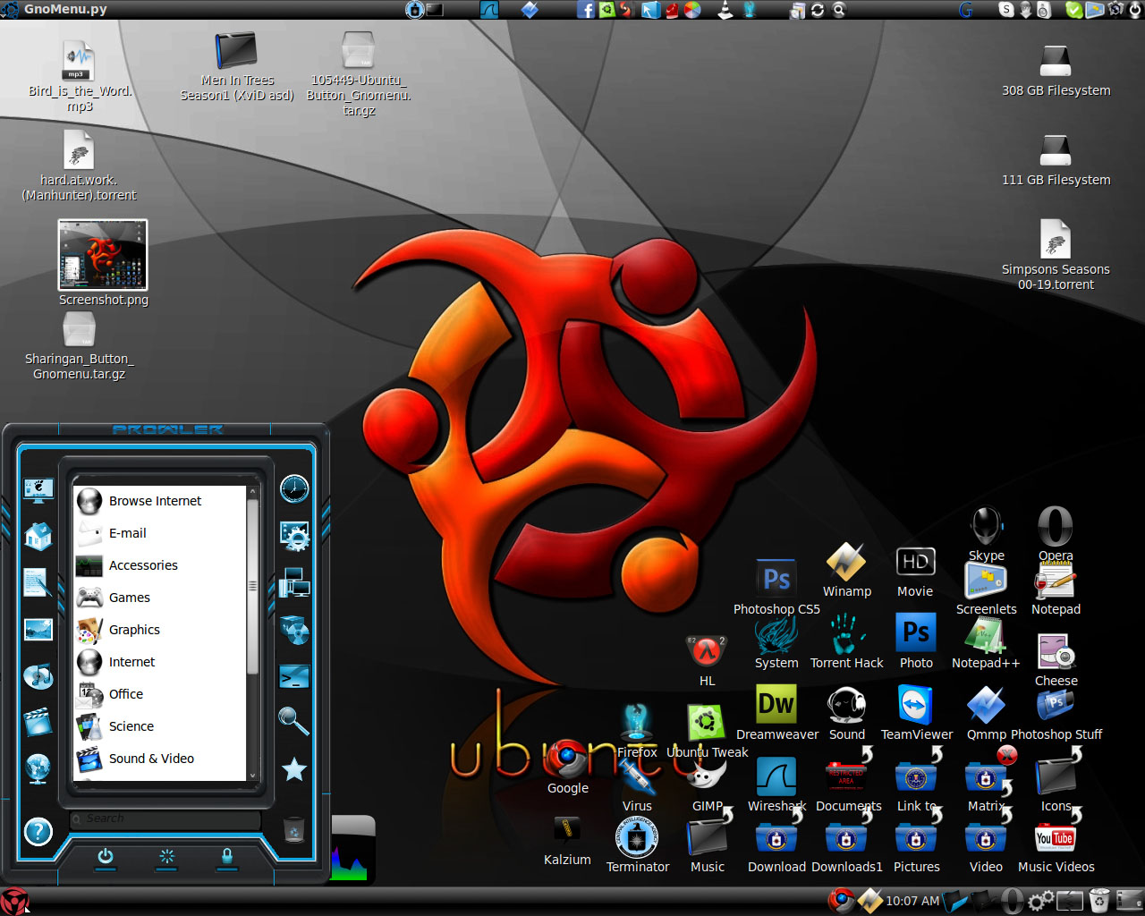Screen dimensions: 1145x916
Task: Open Simpsons Seasons 00-19.torrent file
Action: 1056,254
